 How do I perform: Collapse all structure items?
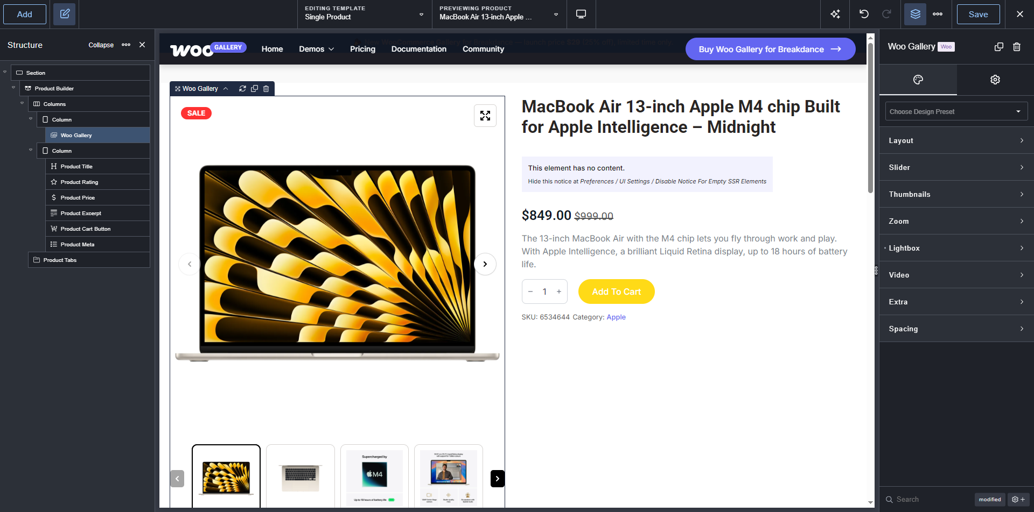[x=101, y=45]
